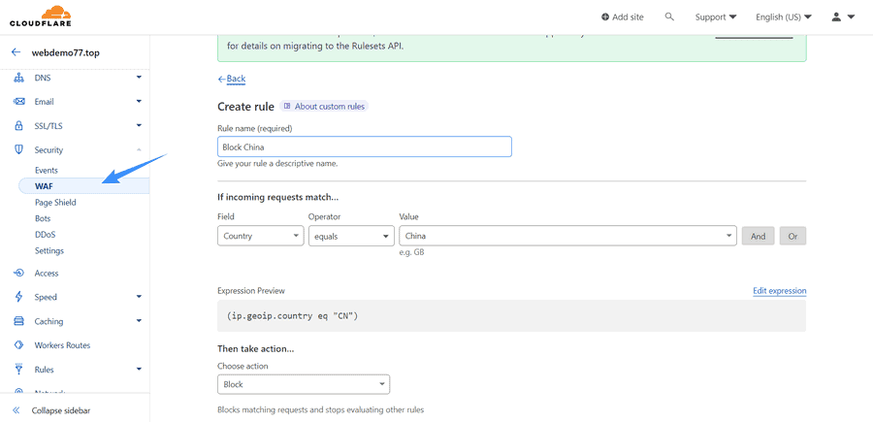Open the user account profile icon
Screen dimensions: 873x422
click(836, 16)
